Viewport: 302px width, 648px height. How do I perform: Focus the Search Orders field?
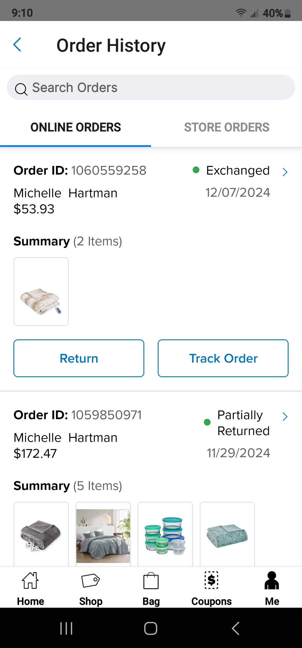click(x=151, y=87)
